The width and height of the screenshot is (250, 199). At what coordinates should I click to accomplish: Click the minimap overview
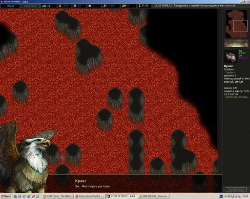[x=236, y=24]
